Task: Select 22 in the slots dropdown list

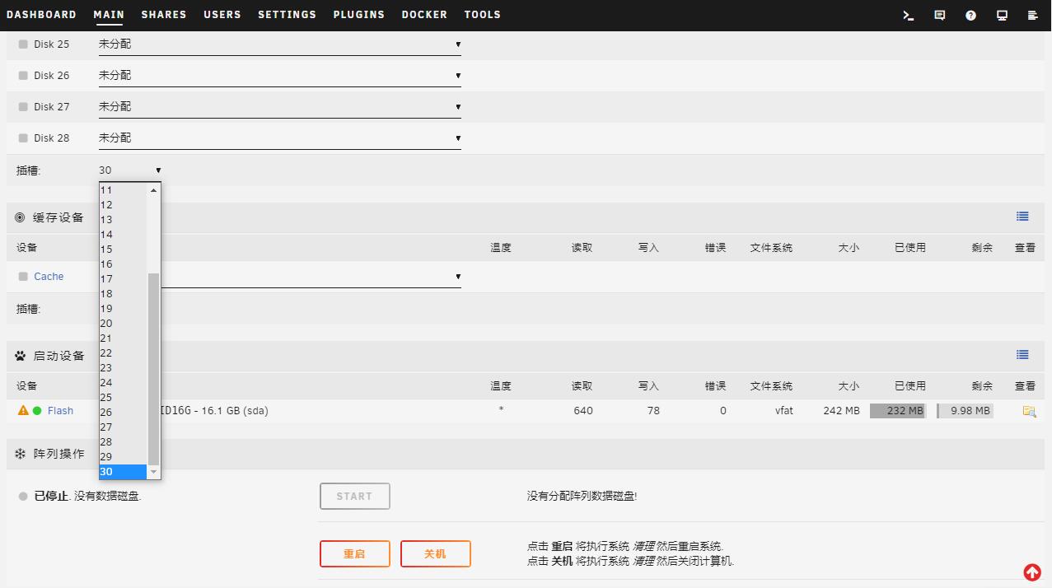Action: 123,353
